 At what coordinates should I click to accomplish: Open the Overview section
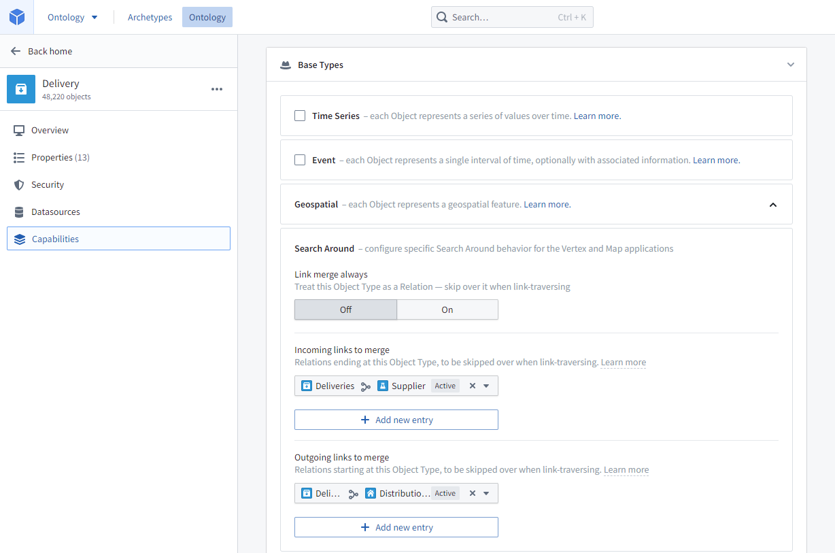point(118,130)
